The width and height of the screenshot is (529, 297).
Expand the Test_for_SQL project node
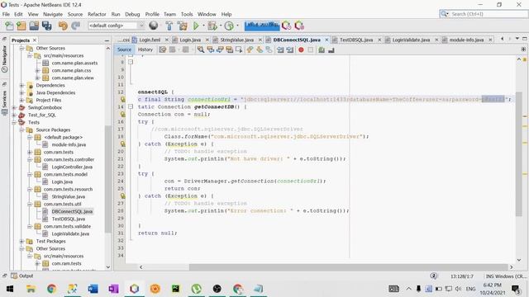pos(14,115)
